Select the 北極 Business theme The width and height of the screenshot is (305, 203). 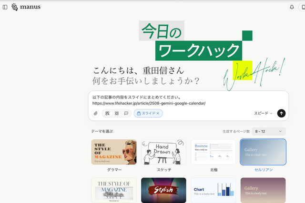click(x=213, y=152)
